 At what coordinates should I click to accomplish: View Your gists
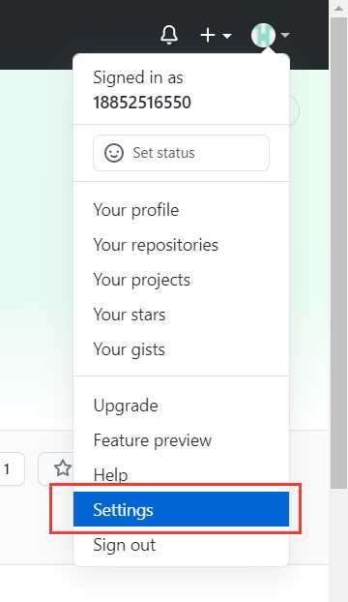click(182, 349)
